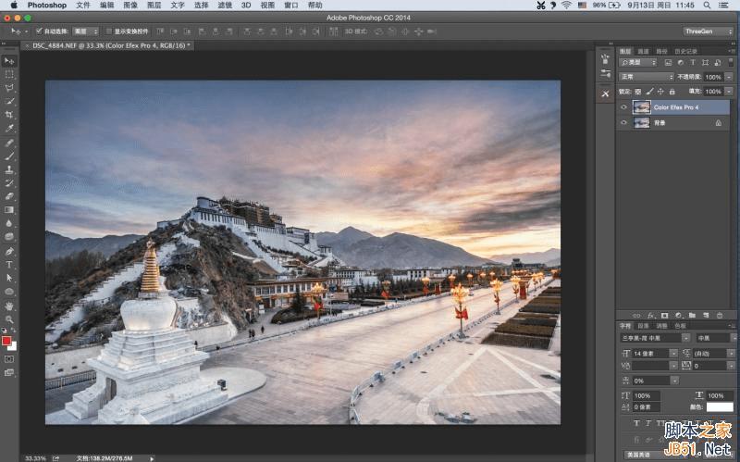Screen dimensions: 740x462
Task: Enable Show Transform Controls checkbox
Action: click(x=108, y=31)
